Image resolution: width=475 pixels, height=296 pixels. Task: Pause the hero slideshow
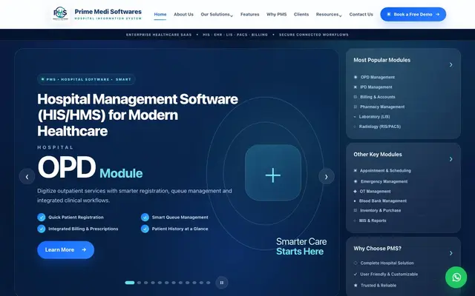point(222,283)
